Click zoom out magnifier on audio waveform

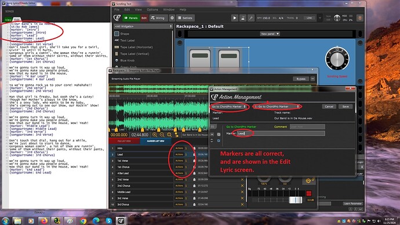[162, 135]
